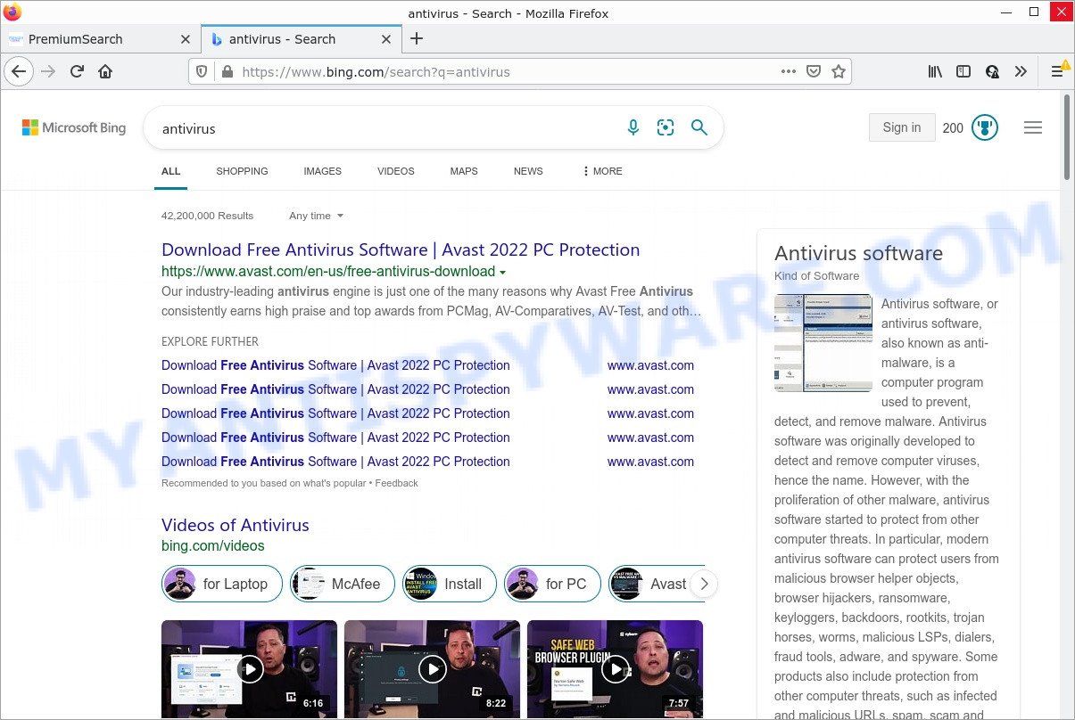Open the Firefox hamburger menu
The width and height of the screenshot is (1075, 720).
tap(1058, 71)
